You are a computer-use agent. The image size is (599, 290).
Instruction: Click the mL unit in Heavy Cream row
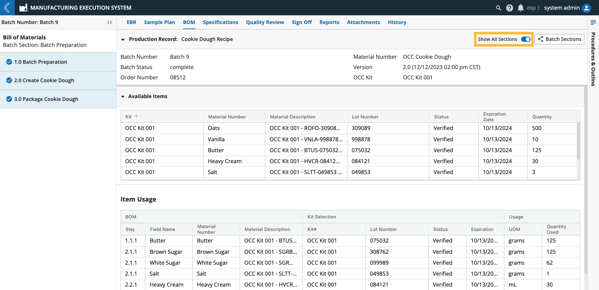pyautogui.click(x=512, y=285)
